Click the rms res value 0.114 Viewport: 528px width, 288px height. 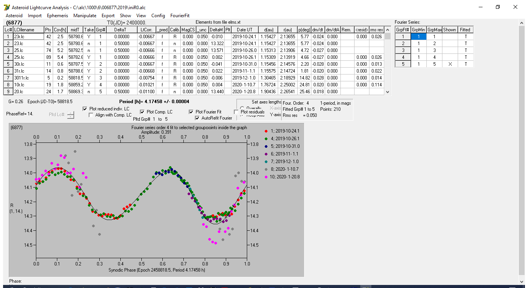coord(377,85)
